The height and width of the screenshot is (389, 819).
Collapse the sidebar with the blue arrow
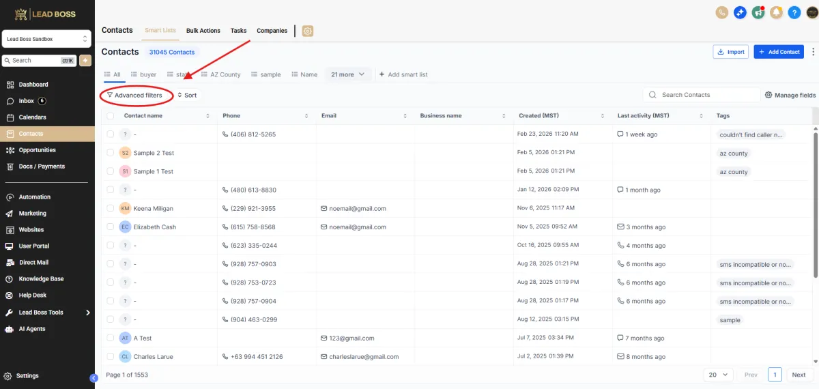[94, 377]
